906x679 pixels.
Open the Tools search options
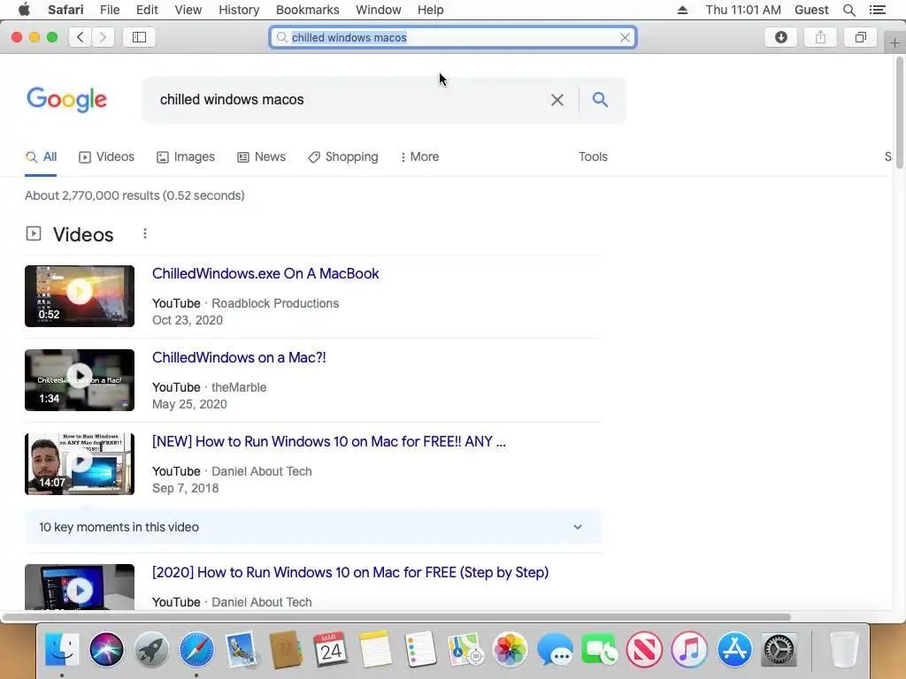593,157
